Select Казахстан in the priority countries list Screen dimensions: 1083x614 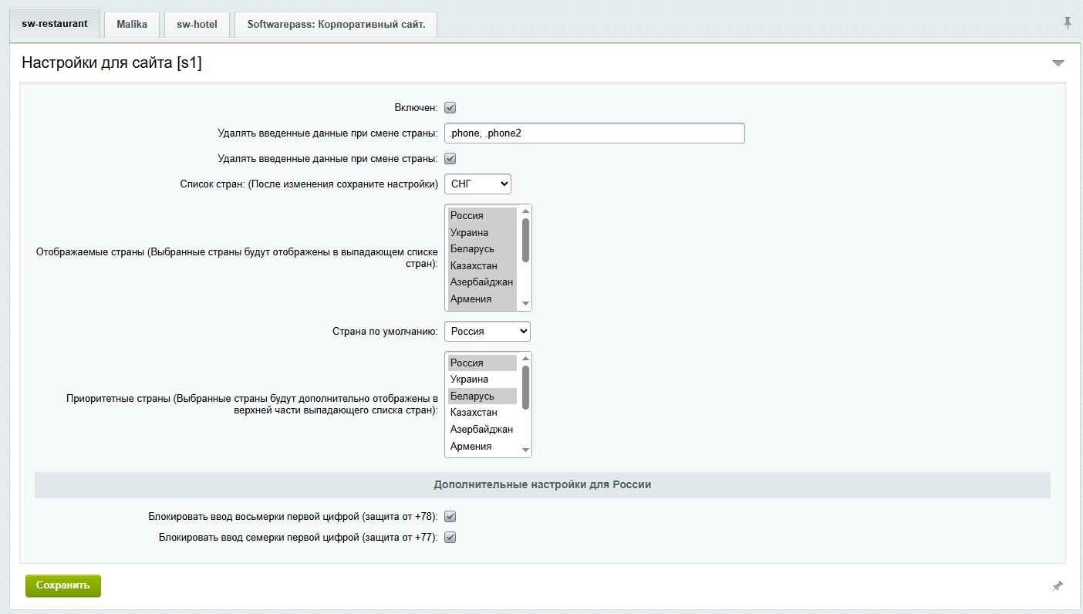pyautogui.click(x=474, y=413)
